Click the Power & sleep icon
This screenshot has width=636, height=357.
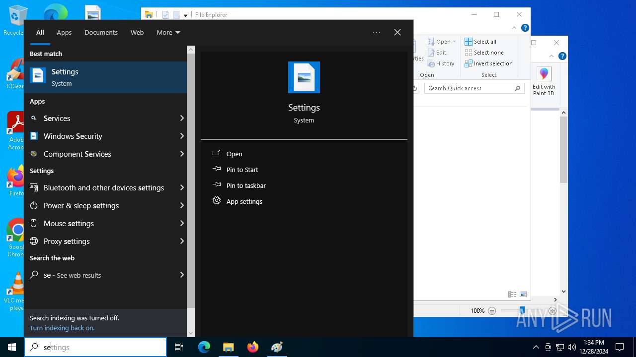point(34,205)
